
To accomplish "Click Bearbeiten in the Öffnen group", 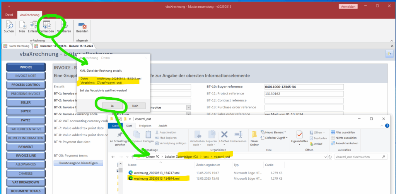I will [318, 138].
